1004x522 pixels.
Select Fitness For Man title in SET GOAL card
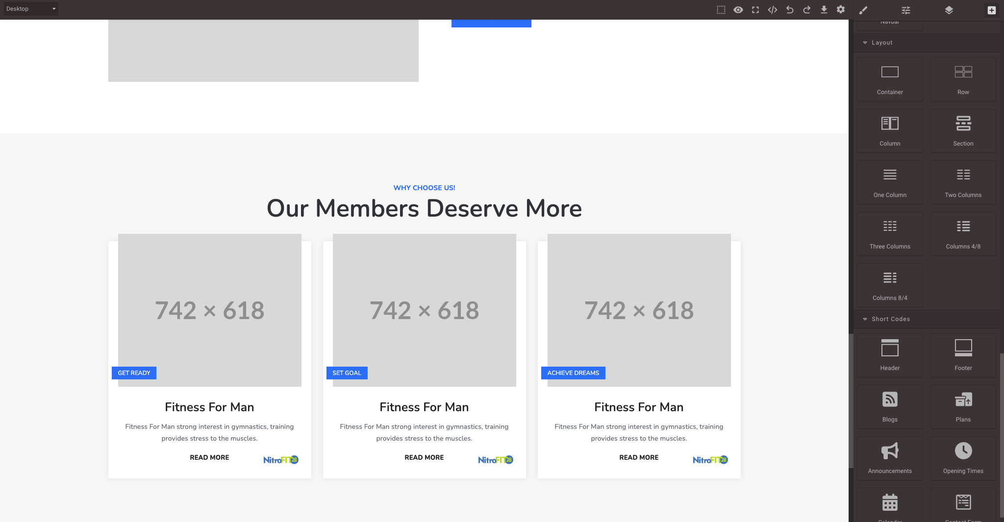[424, 407]
